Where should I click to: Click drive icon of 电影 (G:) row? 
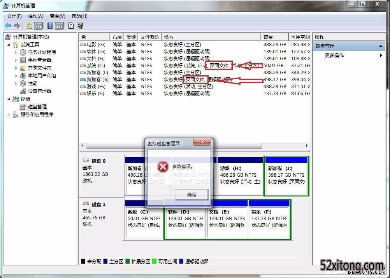coord(83,45)
